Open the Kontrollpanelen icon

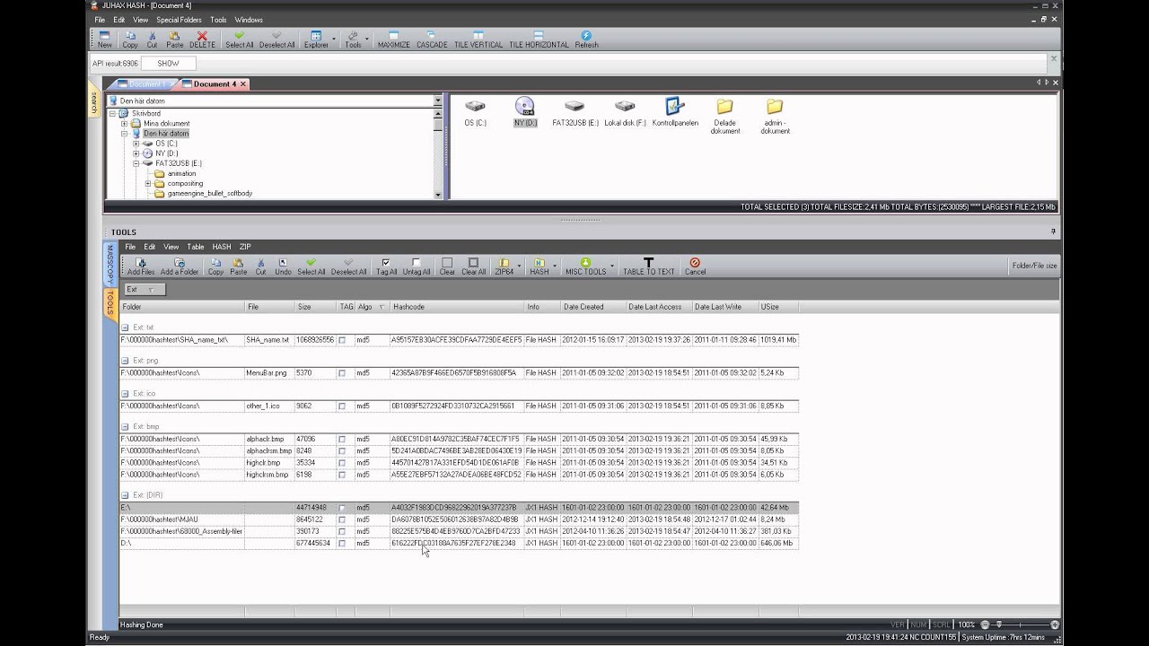[x=675, y=113]
